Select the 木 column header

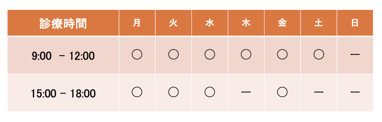[246, 24]
